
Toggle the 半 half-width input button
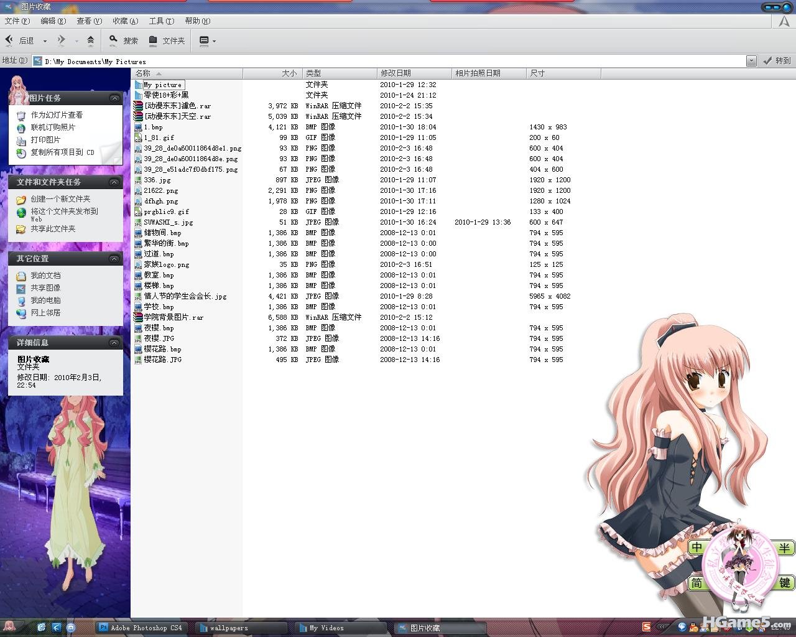[x=785, y=547]
